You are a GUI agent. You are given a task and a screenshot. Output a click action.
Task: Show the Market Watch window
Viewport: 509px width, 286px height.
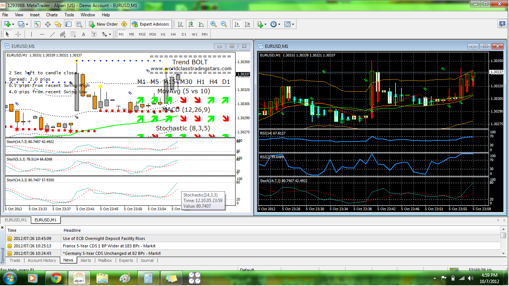click(x=37, y=24)
